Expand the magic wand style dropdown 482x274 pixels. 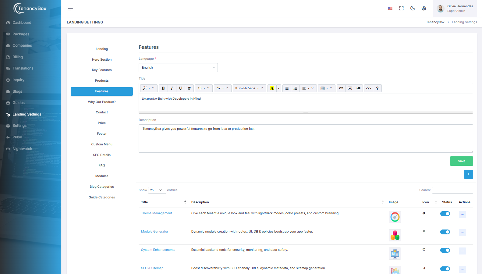pos(149,88)
